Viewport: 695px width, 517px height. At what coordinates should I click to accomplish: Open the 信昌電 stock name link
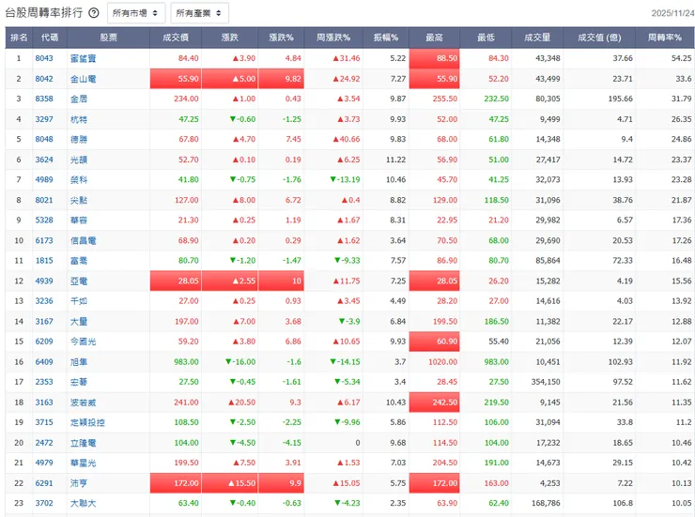pyautogui.click(x=83, y=240)
